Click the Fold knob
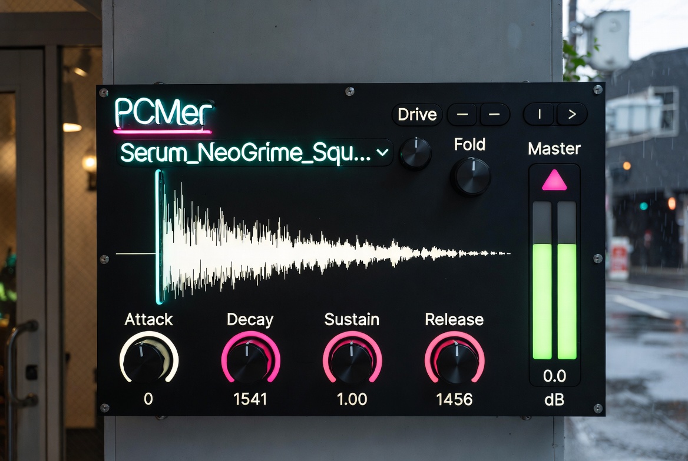The height and width of the screenshot is (461, 688). point(471,176)
